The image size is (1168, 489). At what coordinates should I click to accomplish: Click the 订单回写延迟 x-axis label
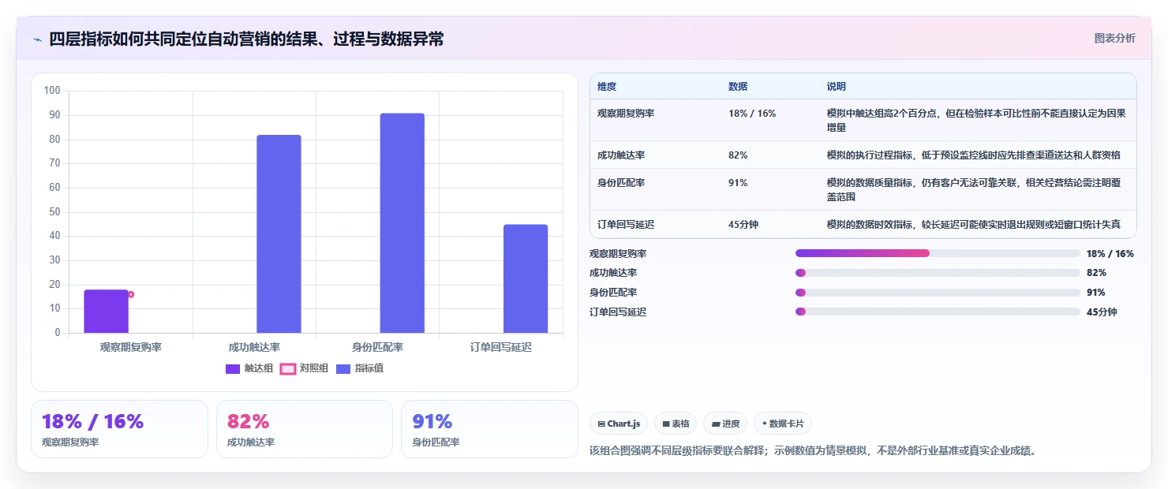501,347
